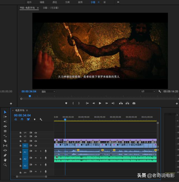The width and height of the screenshot is (179, 182).
Task: Switch to the 库 workspace
Action: pos(105,2)
